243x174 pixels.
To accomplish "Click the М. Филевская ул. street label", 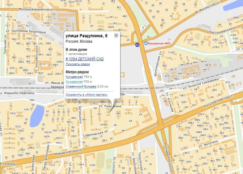I will pyautogui.click(x=207, y=8).
